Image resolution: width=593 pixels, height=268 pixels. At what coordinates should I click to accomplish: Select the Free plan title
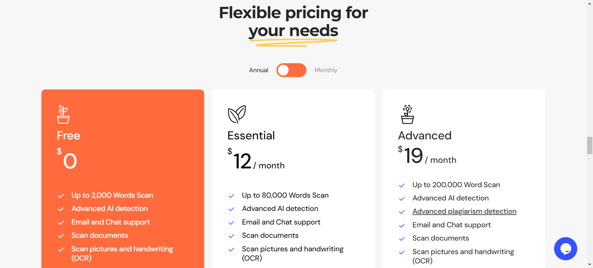tap(69, 135)
